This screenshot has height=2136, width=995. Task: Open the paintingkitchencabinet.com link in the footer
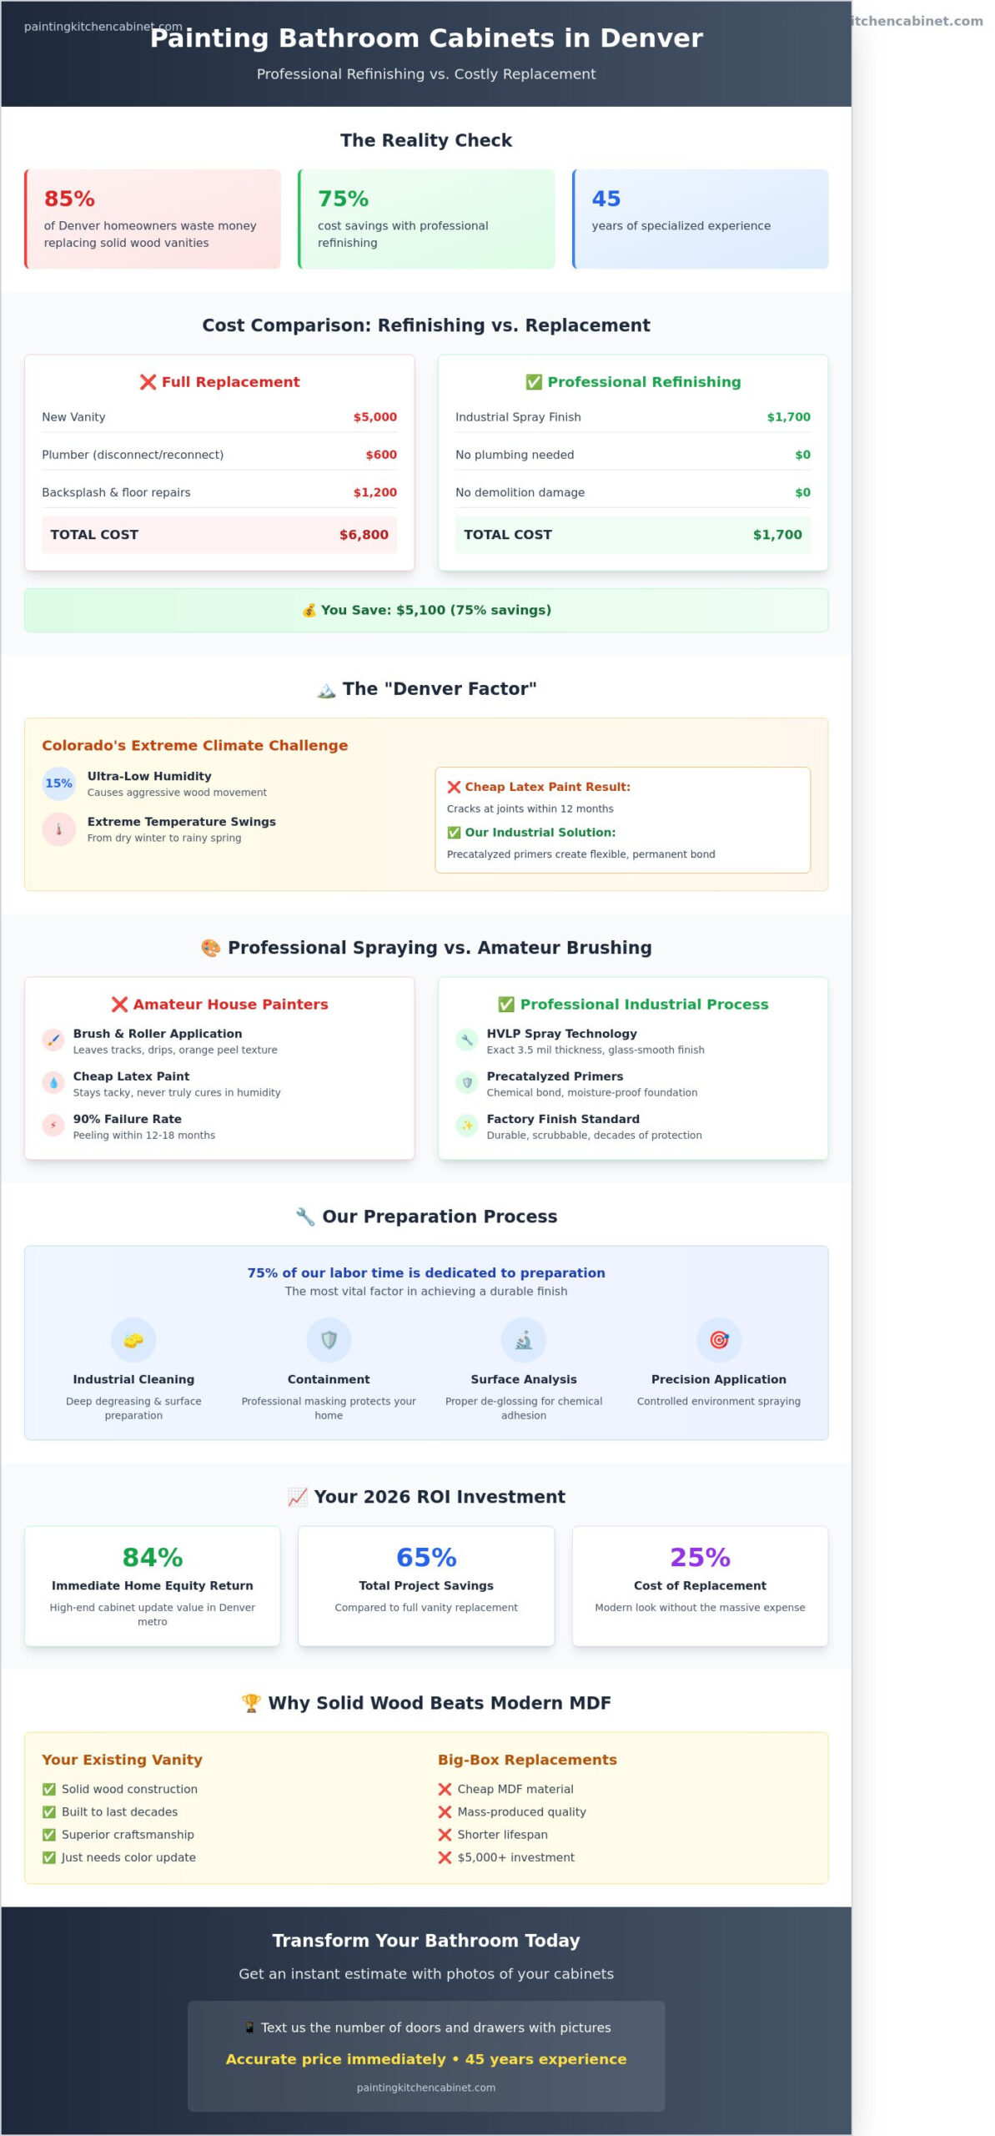click(x=426, y=2088)
